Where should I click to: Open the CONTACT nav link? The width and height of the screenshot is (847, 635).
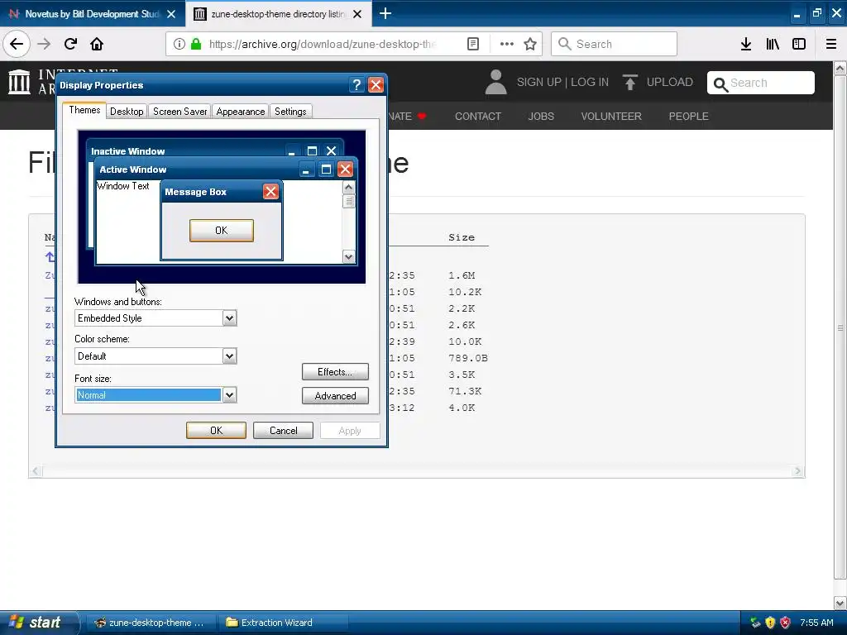tap(477, 116)
